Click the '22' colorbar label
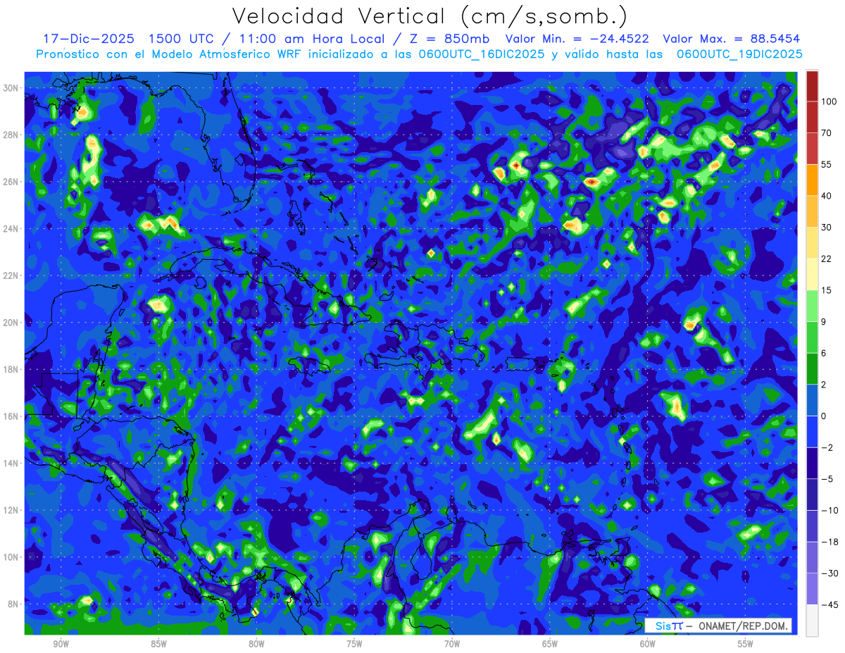 (x=826, y=259)
